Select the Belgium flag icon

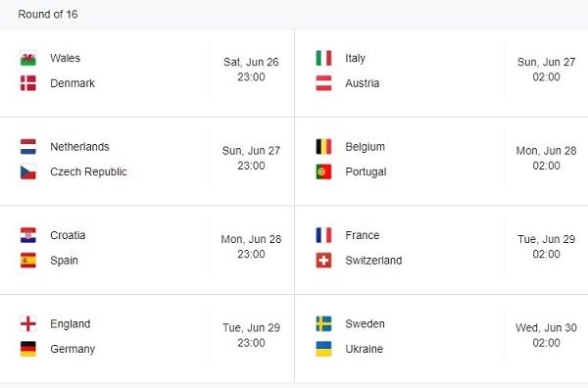pyautogui.click(x=323, y=147)
